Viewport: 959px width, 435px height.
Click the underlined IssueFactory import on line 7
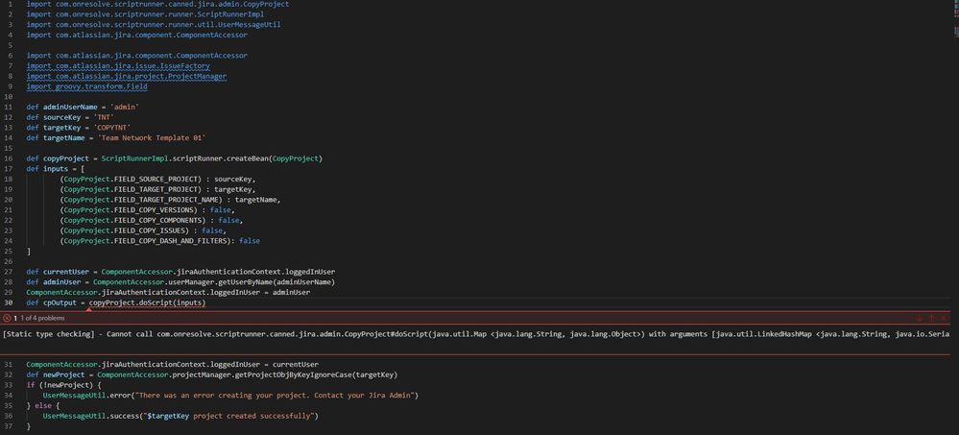point(118,66)
